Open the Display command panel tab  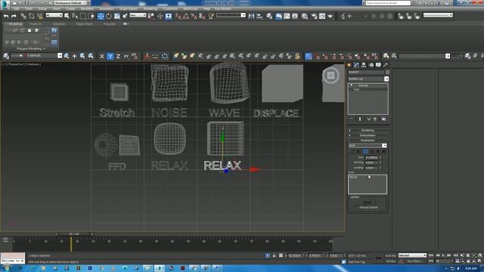coord(378,65)
